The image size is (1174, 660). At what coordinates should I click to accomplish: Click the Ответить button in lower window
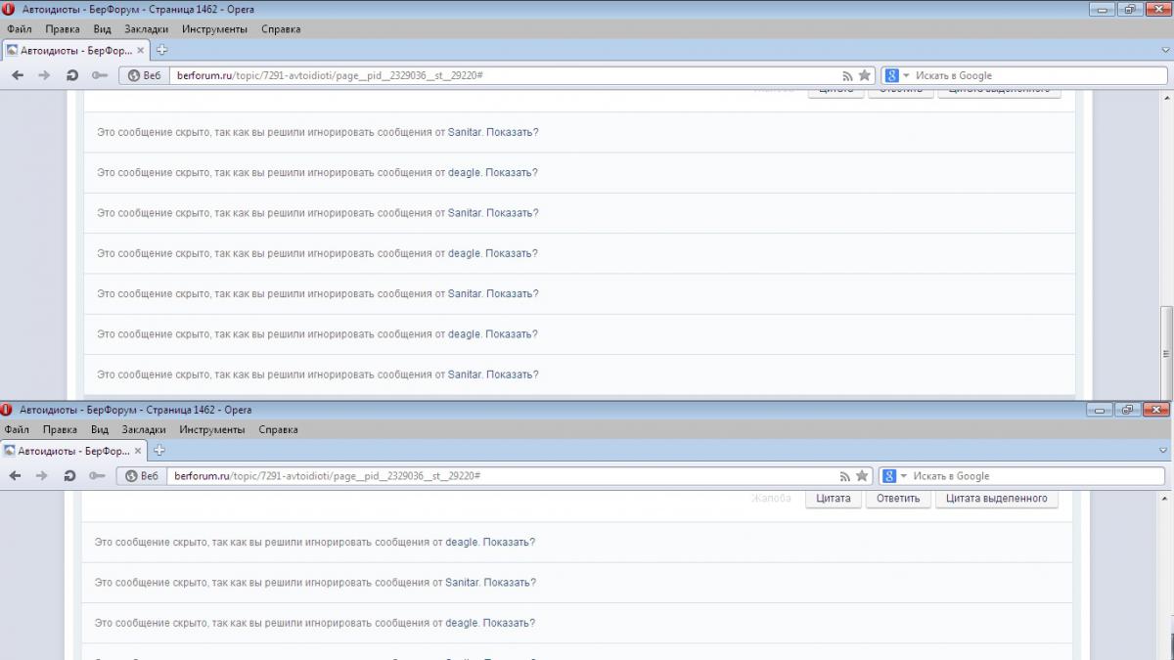point(897,499)
